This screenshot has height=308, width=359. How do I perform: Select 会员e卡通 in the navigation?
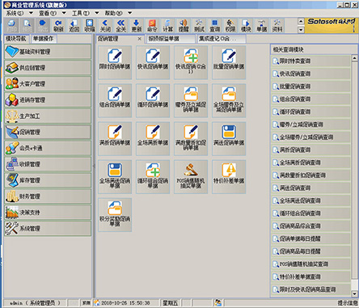click(48, 148)
